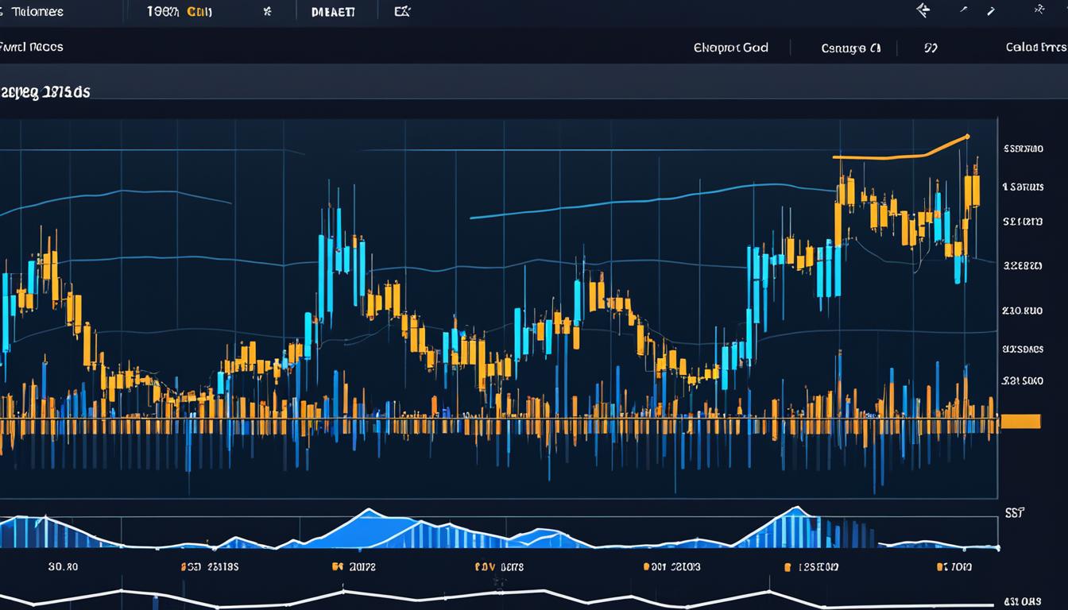1068x610 pixels.
Task: Click the cursor arrow icon in top bar
Action: (923, 10)
